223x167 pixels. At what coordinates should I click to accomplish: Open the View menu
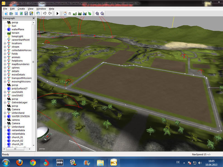pos(30,9)
